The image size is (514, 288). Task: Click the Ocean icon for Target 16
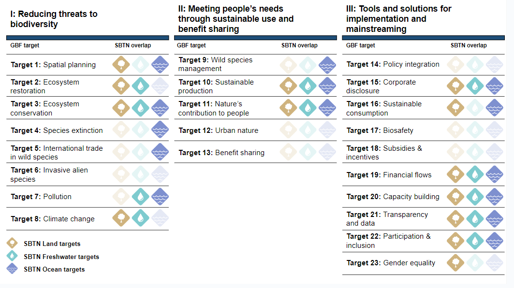point(495,108)
